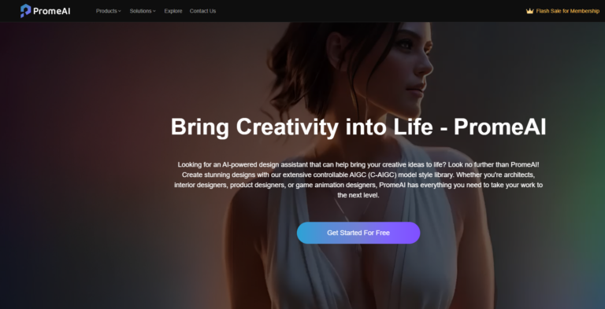Image resolution: width=605 pixels, height=309 pixels.
Task: Click the Bring Creativity into Life headline
Action: (x=358, y=127)
